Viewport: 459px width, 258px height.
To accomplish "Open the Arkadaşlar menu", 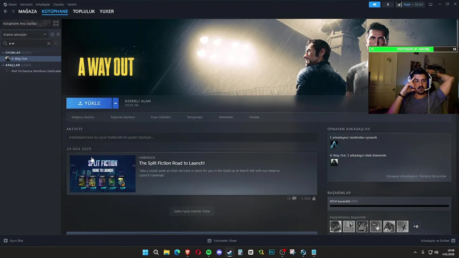I will click(x=43, y=4).
